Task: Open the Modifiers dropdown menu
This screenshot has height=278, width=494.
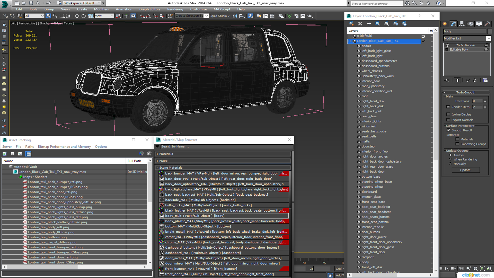Action: tap(101, 9)
